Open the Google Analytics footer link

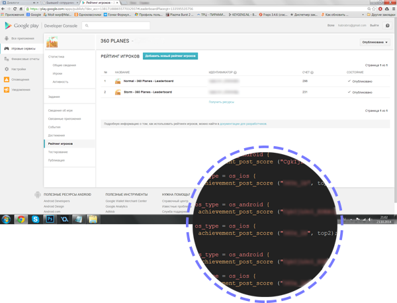click(116, 206)
